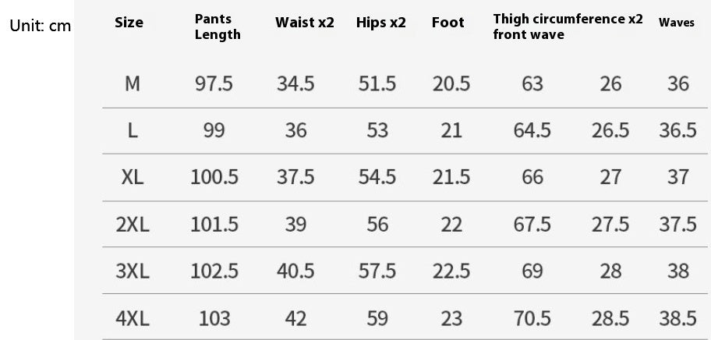Viewport: 711px width, 340px height.
Task: Click the "Pants Length" column header
Action: click(x=218, y=27)
